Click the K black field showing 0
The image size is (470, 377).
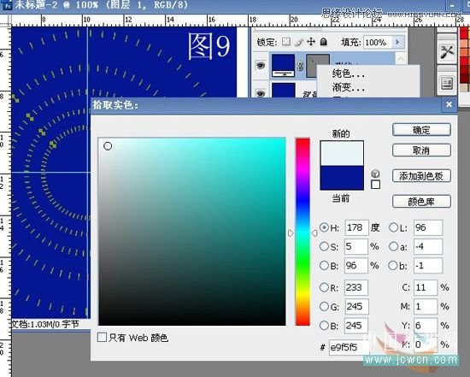coord(426,345)
